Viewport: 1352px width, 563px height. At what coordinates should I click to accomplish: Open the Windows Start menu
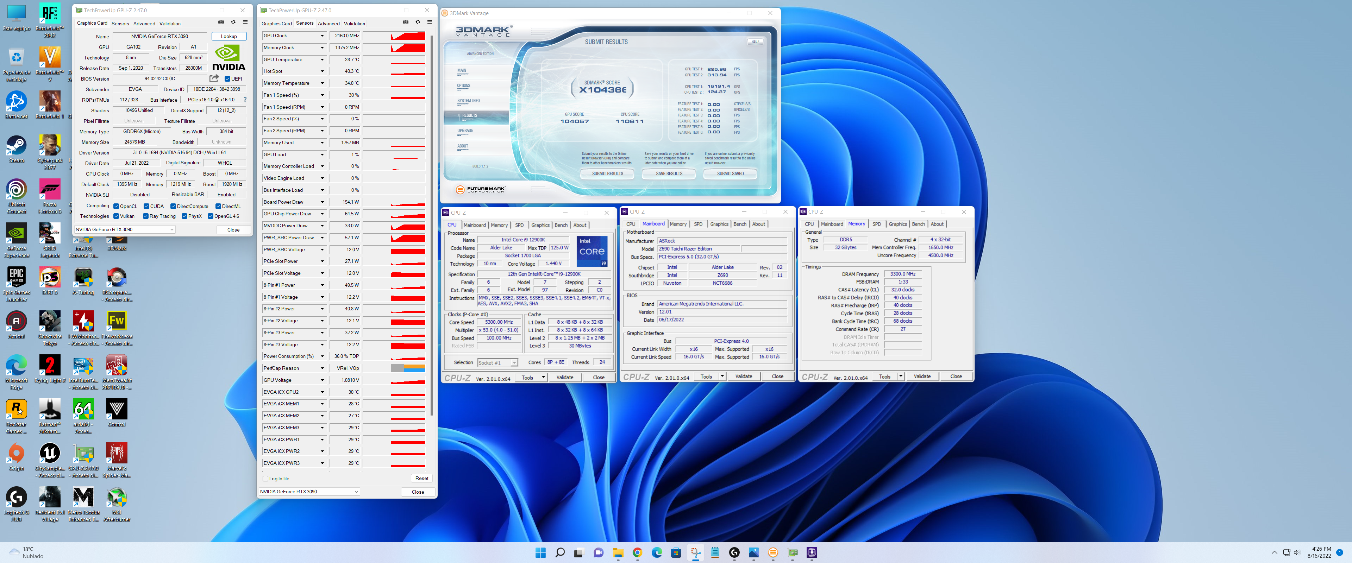coord(540,552)
